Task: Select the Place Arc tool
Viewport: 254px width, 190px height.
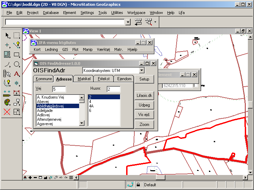Action: (x=7, y=64)
